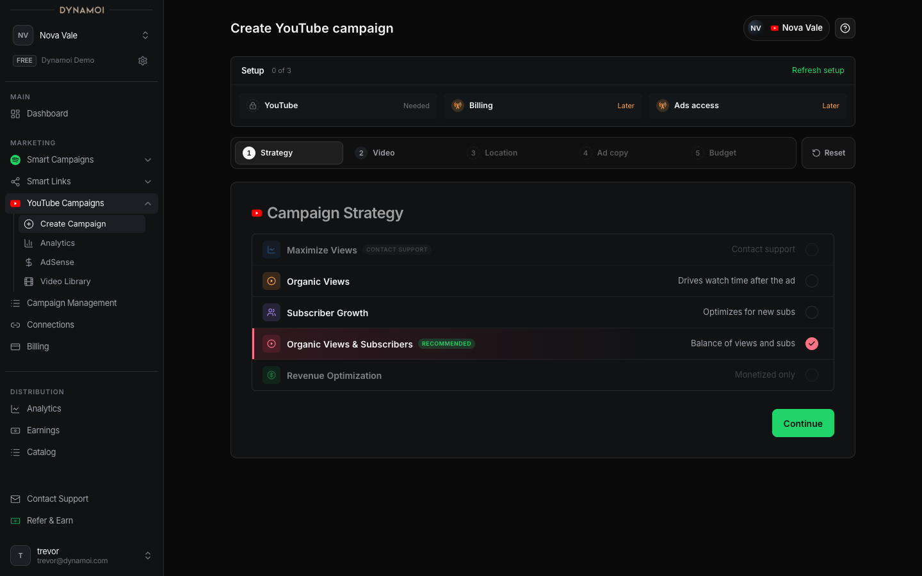Click the YouTube icon in the sidebar

pos(15,204)
